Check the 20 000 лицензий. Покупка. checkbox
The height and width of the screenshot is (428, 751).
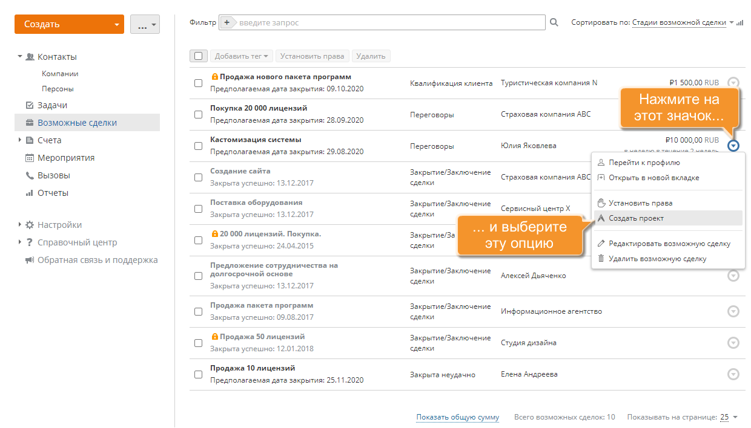click(x=198, y=240)
